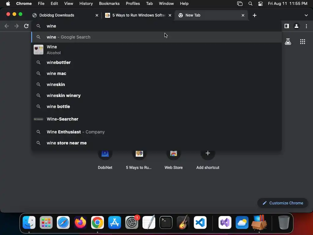Image resolution: width=313 pixels, height=235 pixels.
Task: Open Control Center in the menu bar
Action: [x=260, y=3]
